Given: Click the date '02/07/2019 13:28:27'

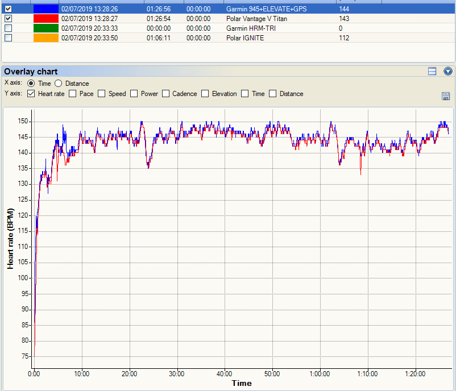Looking at the screenshot, I should pos(90,19).
